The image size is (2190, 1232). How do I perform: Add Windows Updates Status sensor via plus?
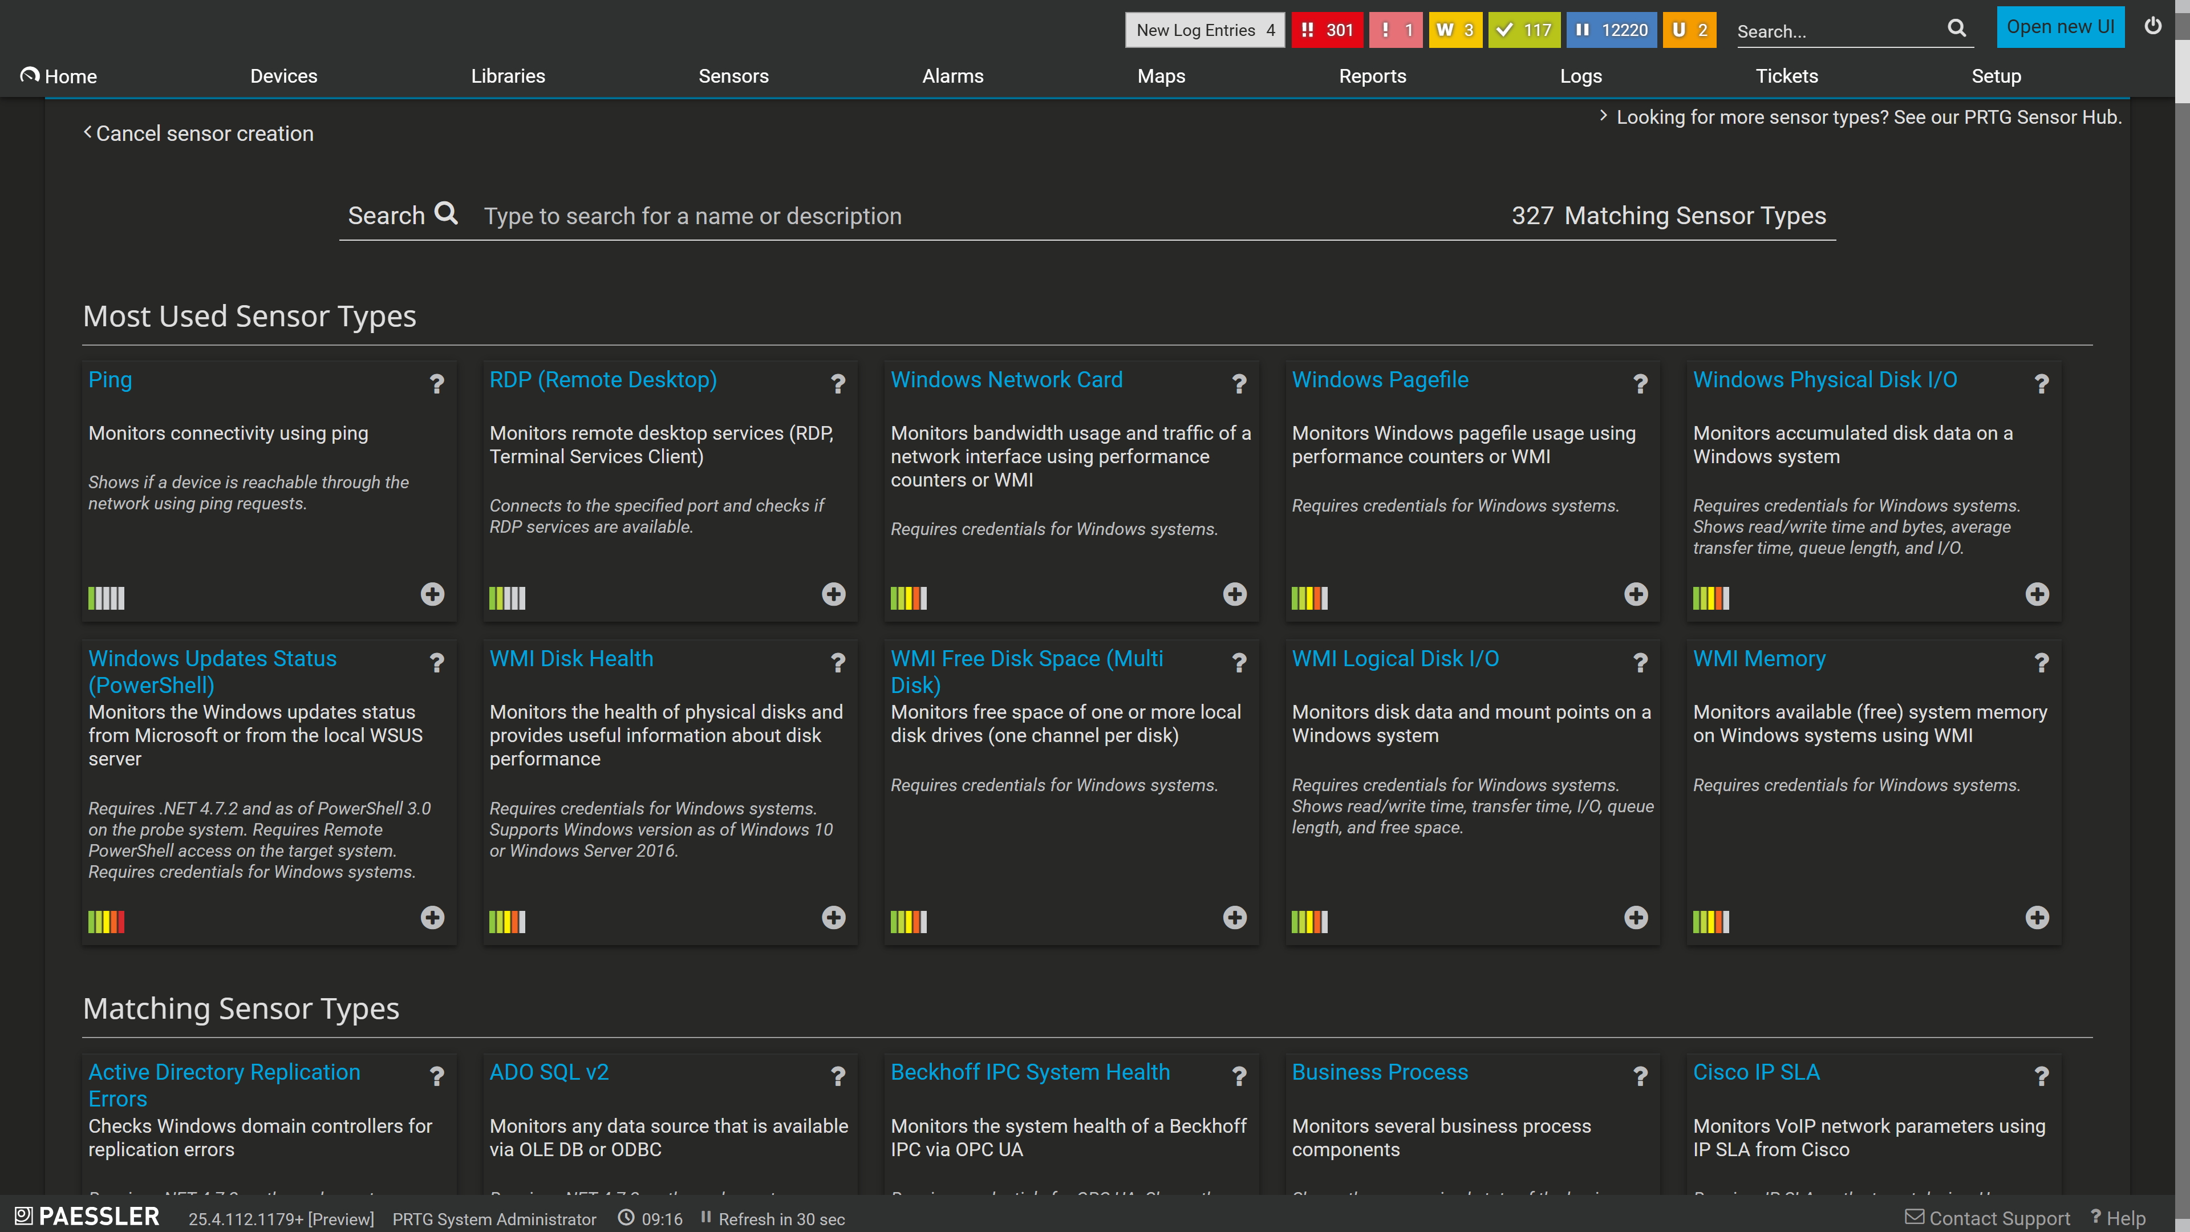(x=433, y=917)
